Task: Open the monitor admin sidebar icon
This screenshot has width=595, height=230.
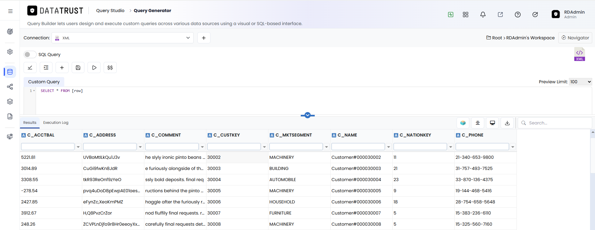Action: point(10,137)
